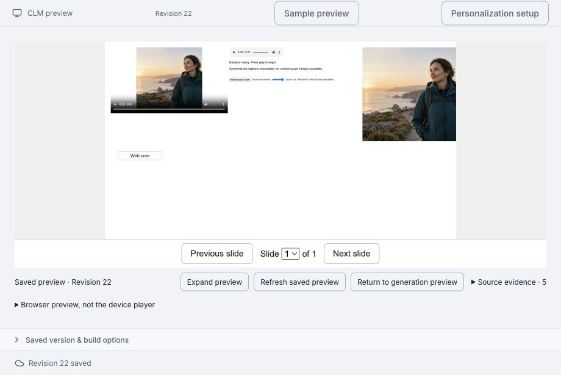This screenshot has width=561, height=375.
Task: Go to the Next slide
Action: (x=351, y=254)
